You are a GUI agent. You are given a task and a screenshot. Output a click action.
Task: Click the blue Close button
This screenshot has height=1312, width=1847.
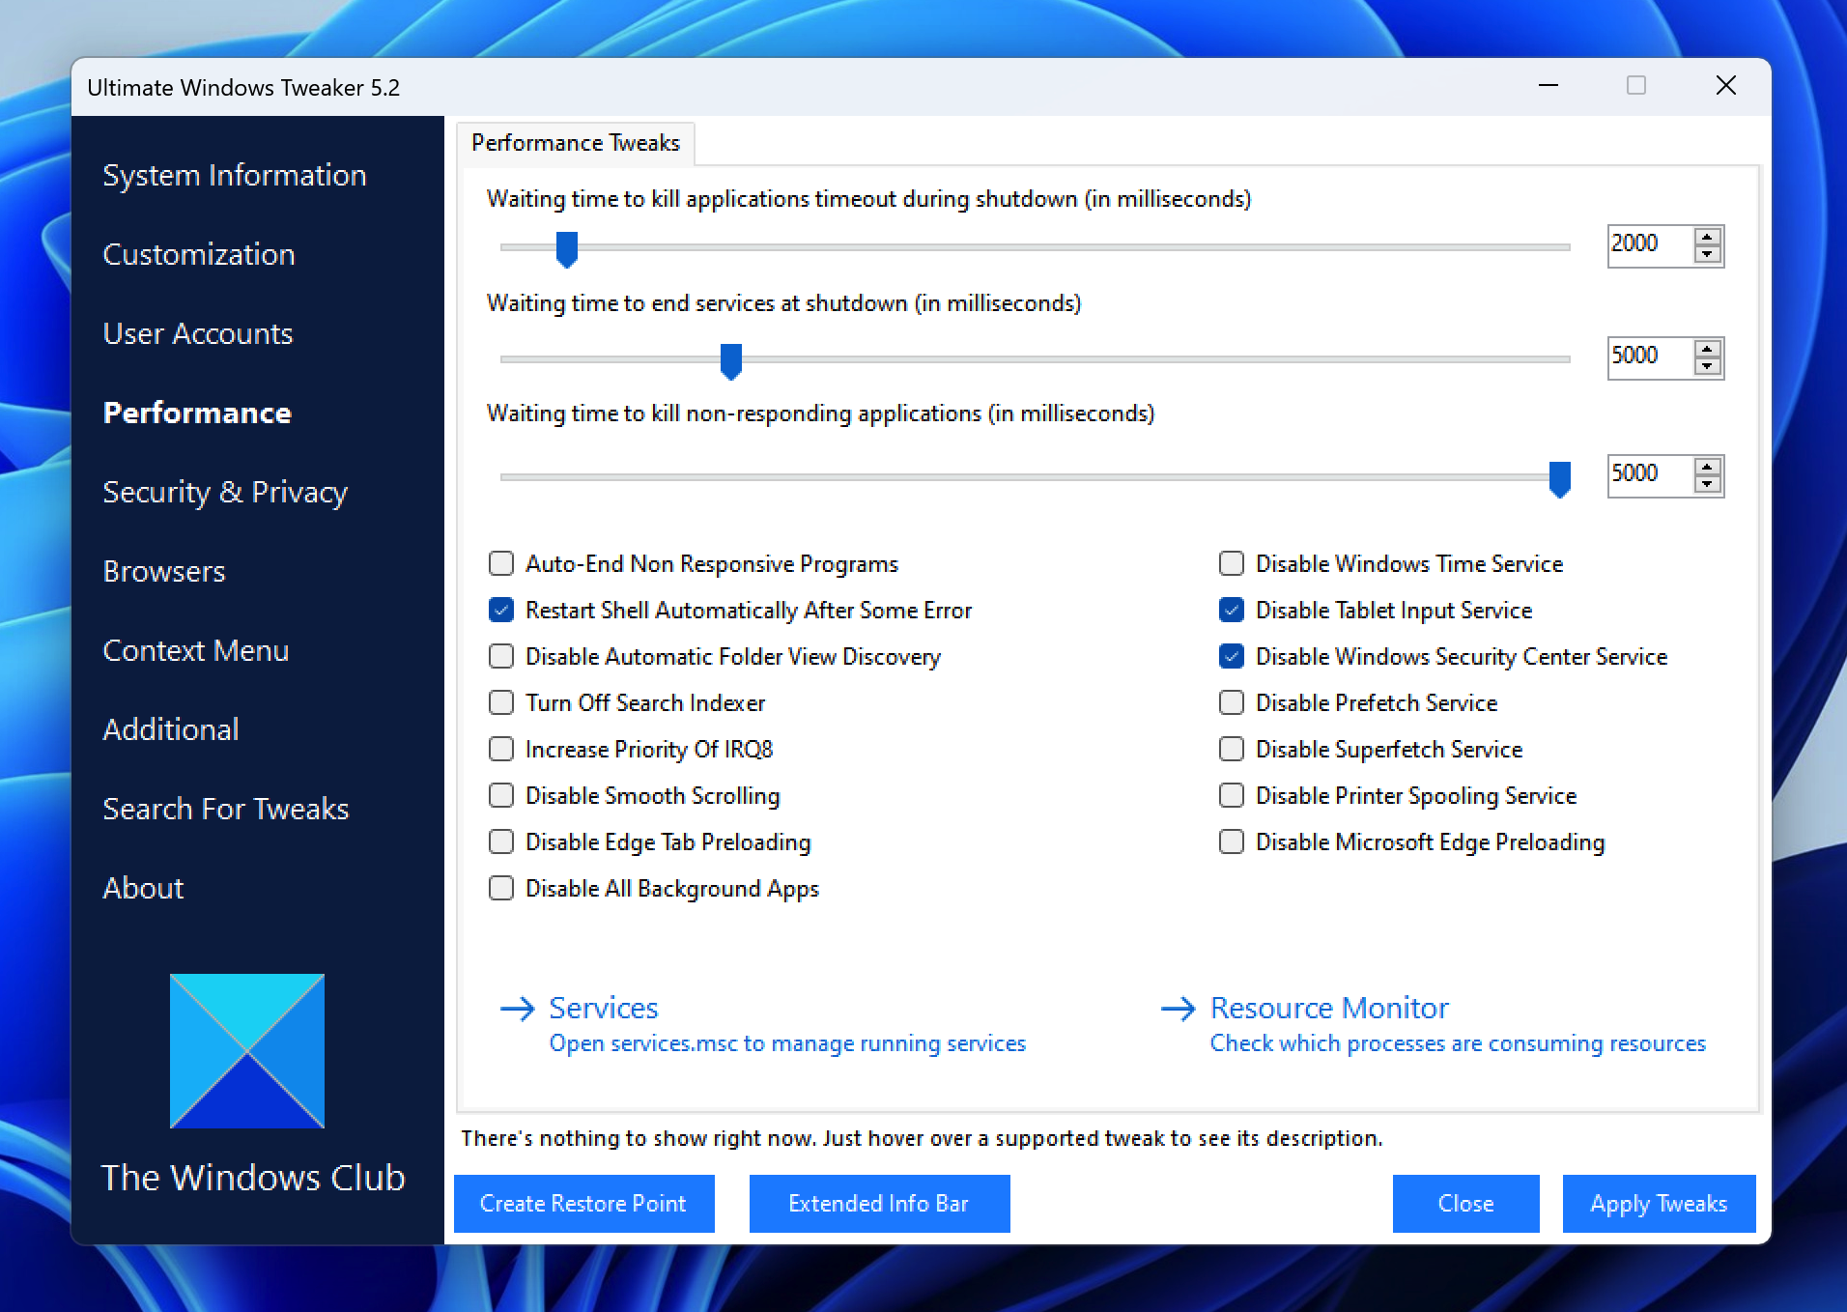coord(1466,1204)
